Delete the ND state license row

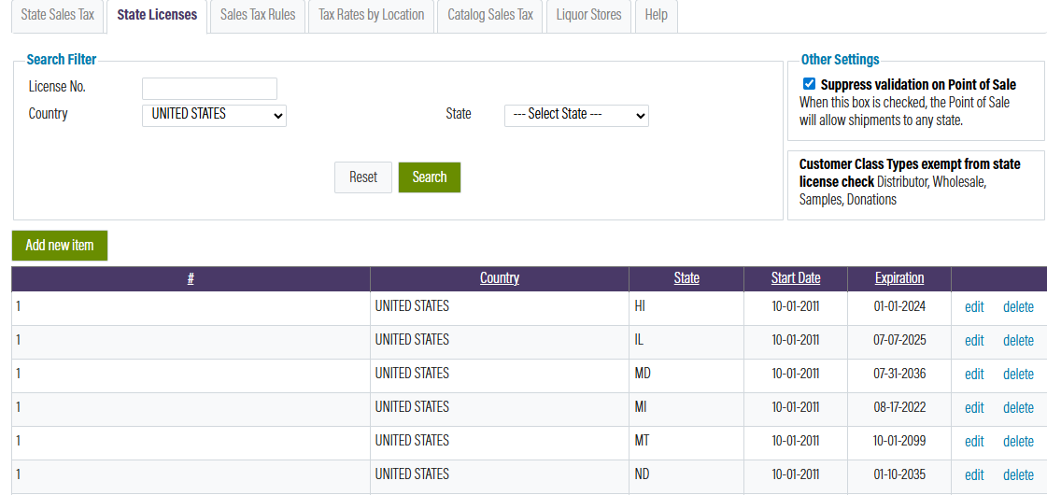(1018, 475)
